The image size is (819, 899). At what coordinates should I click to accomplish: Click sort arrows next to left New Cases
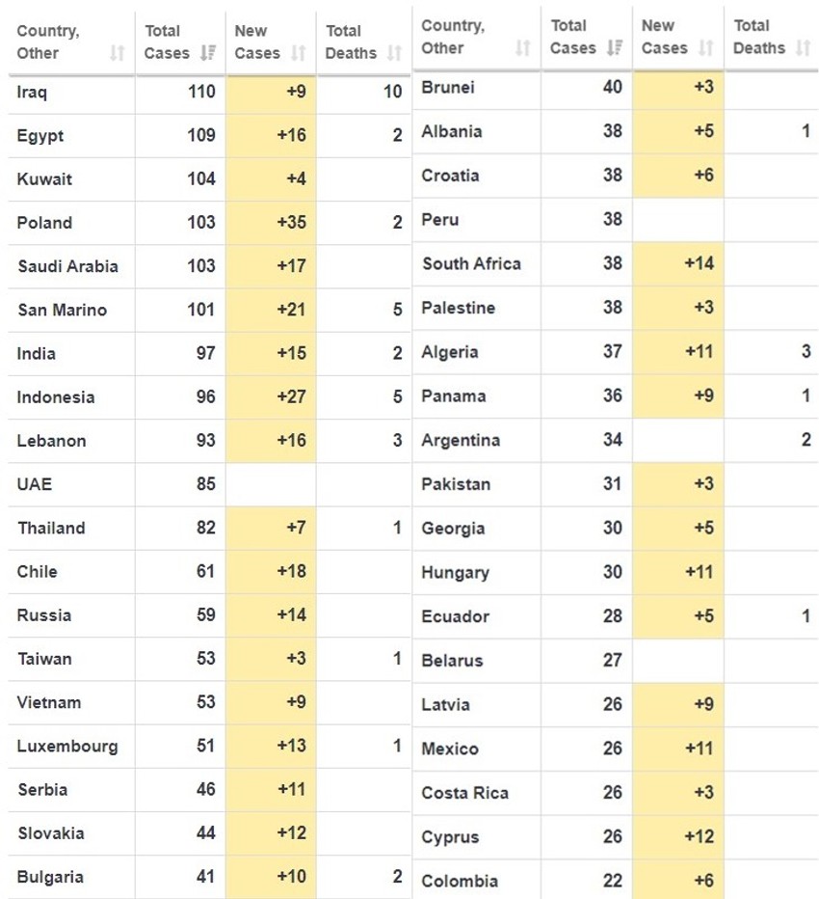point(298,53)
